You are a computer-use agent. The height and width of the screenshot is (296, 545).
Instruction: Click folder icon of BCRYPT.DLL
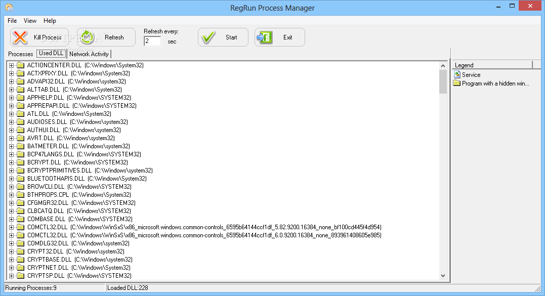[21, 162]
